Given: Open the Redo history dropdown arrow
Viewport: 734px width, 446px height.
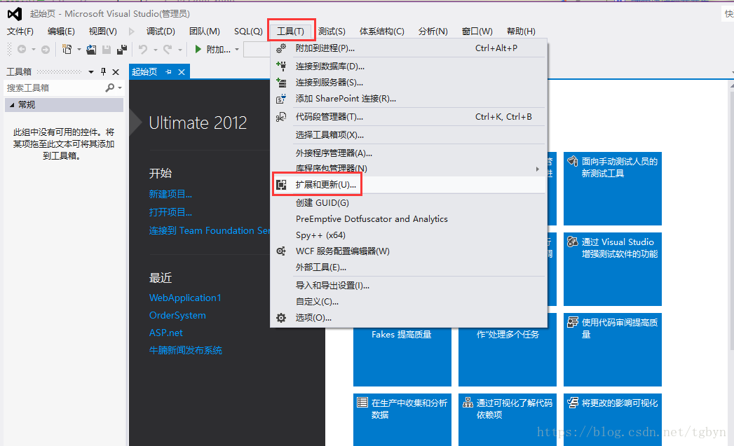Looking at the screenshot, I should [179, 49].
